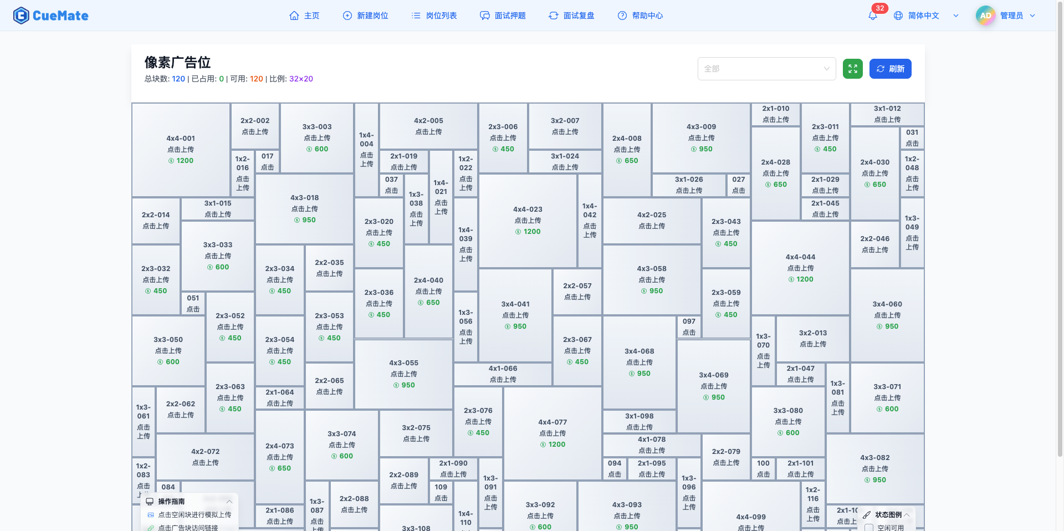Open the 岗位列表 menu item

pyautogui.click(x=434, y=16)
